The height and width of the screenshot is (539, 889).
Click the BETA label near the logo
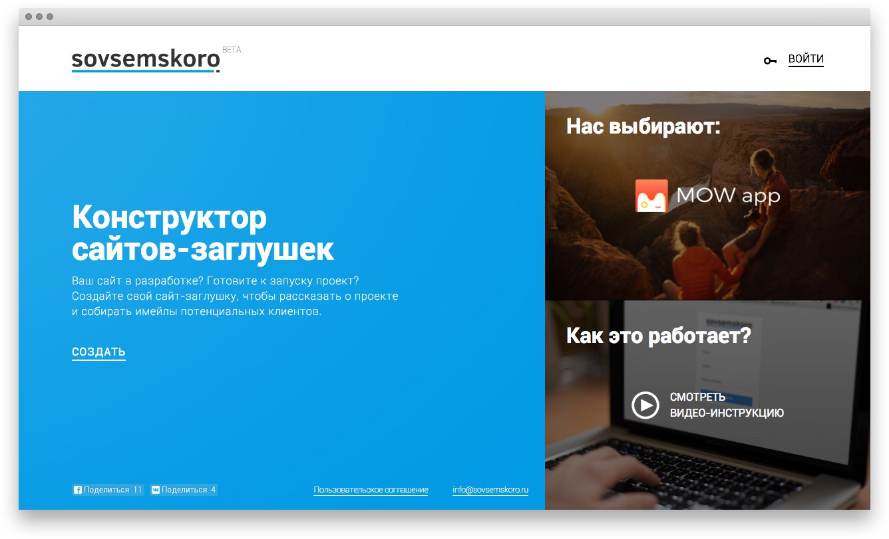pyautogui.click(x=232, y=50)
